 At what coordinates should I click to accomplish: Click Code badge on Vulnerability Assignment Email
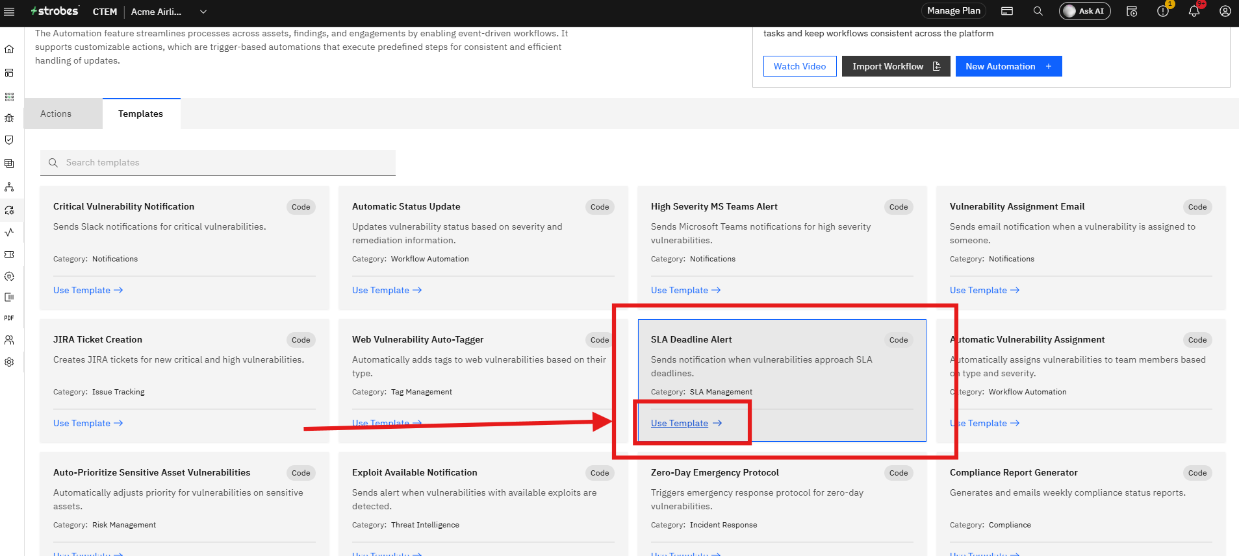(1197, 207)
